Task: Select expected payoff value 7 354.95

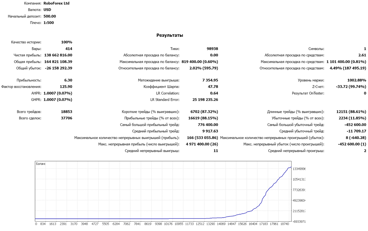Action: [x=210, y=80]
